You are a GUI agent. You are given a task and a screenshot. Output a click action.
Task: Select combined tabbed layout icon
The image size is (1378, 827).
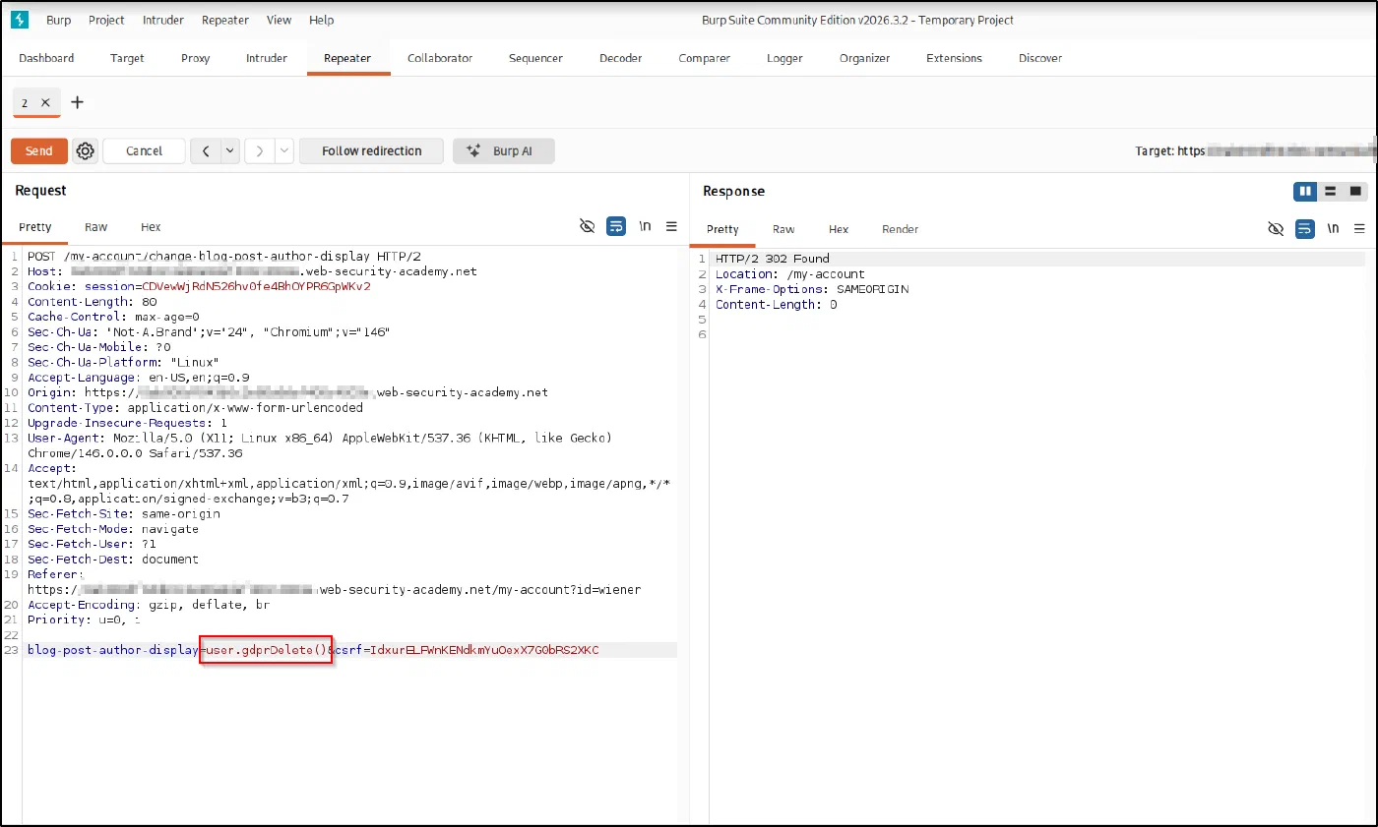click(1355, 191)
